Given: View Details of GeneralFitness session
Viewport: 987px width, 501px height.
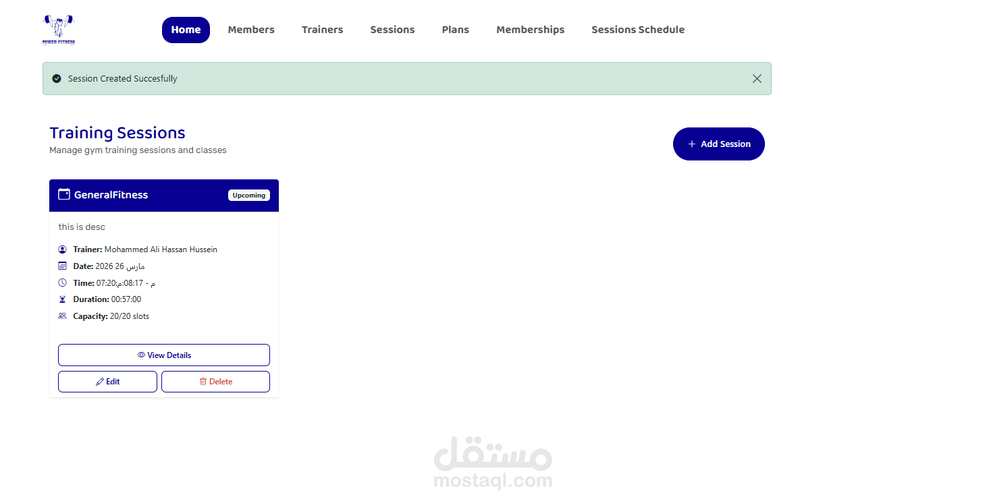Looking at the screenshot, I should click(164, 355).
